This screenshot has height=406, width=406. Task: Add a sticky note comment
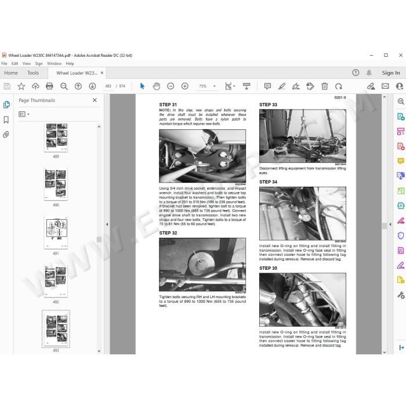pyautogui.click(x=267, y=86)
